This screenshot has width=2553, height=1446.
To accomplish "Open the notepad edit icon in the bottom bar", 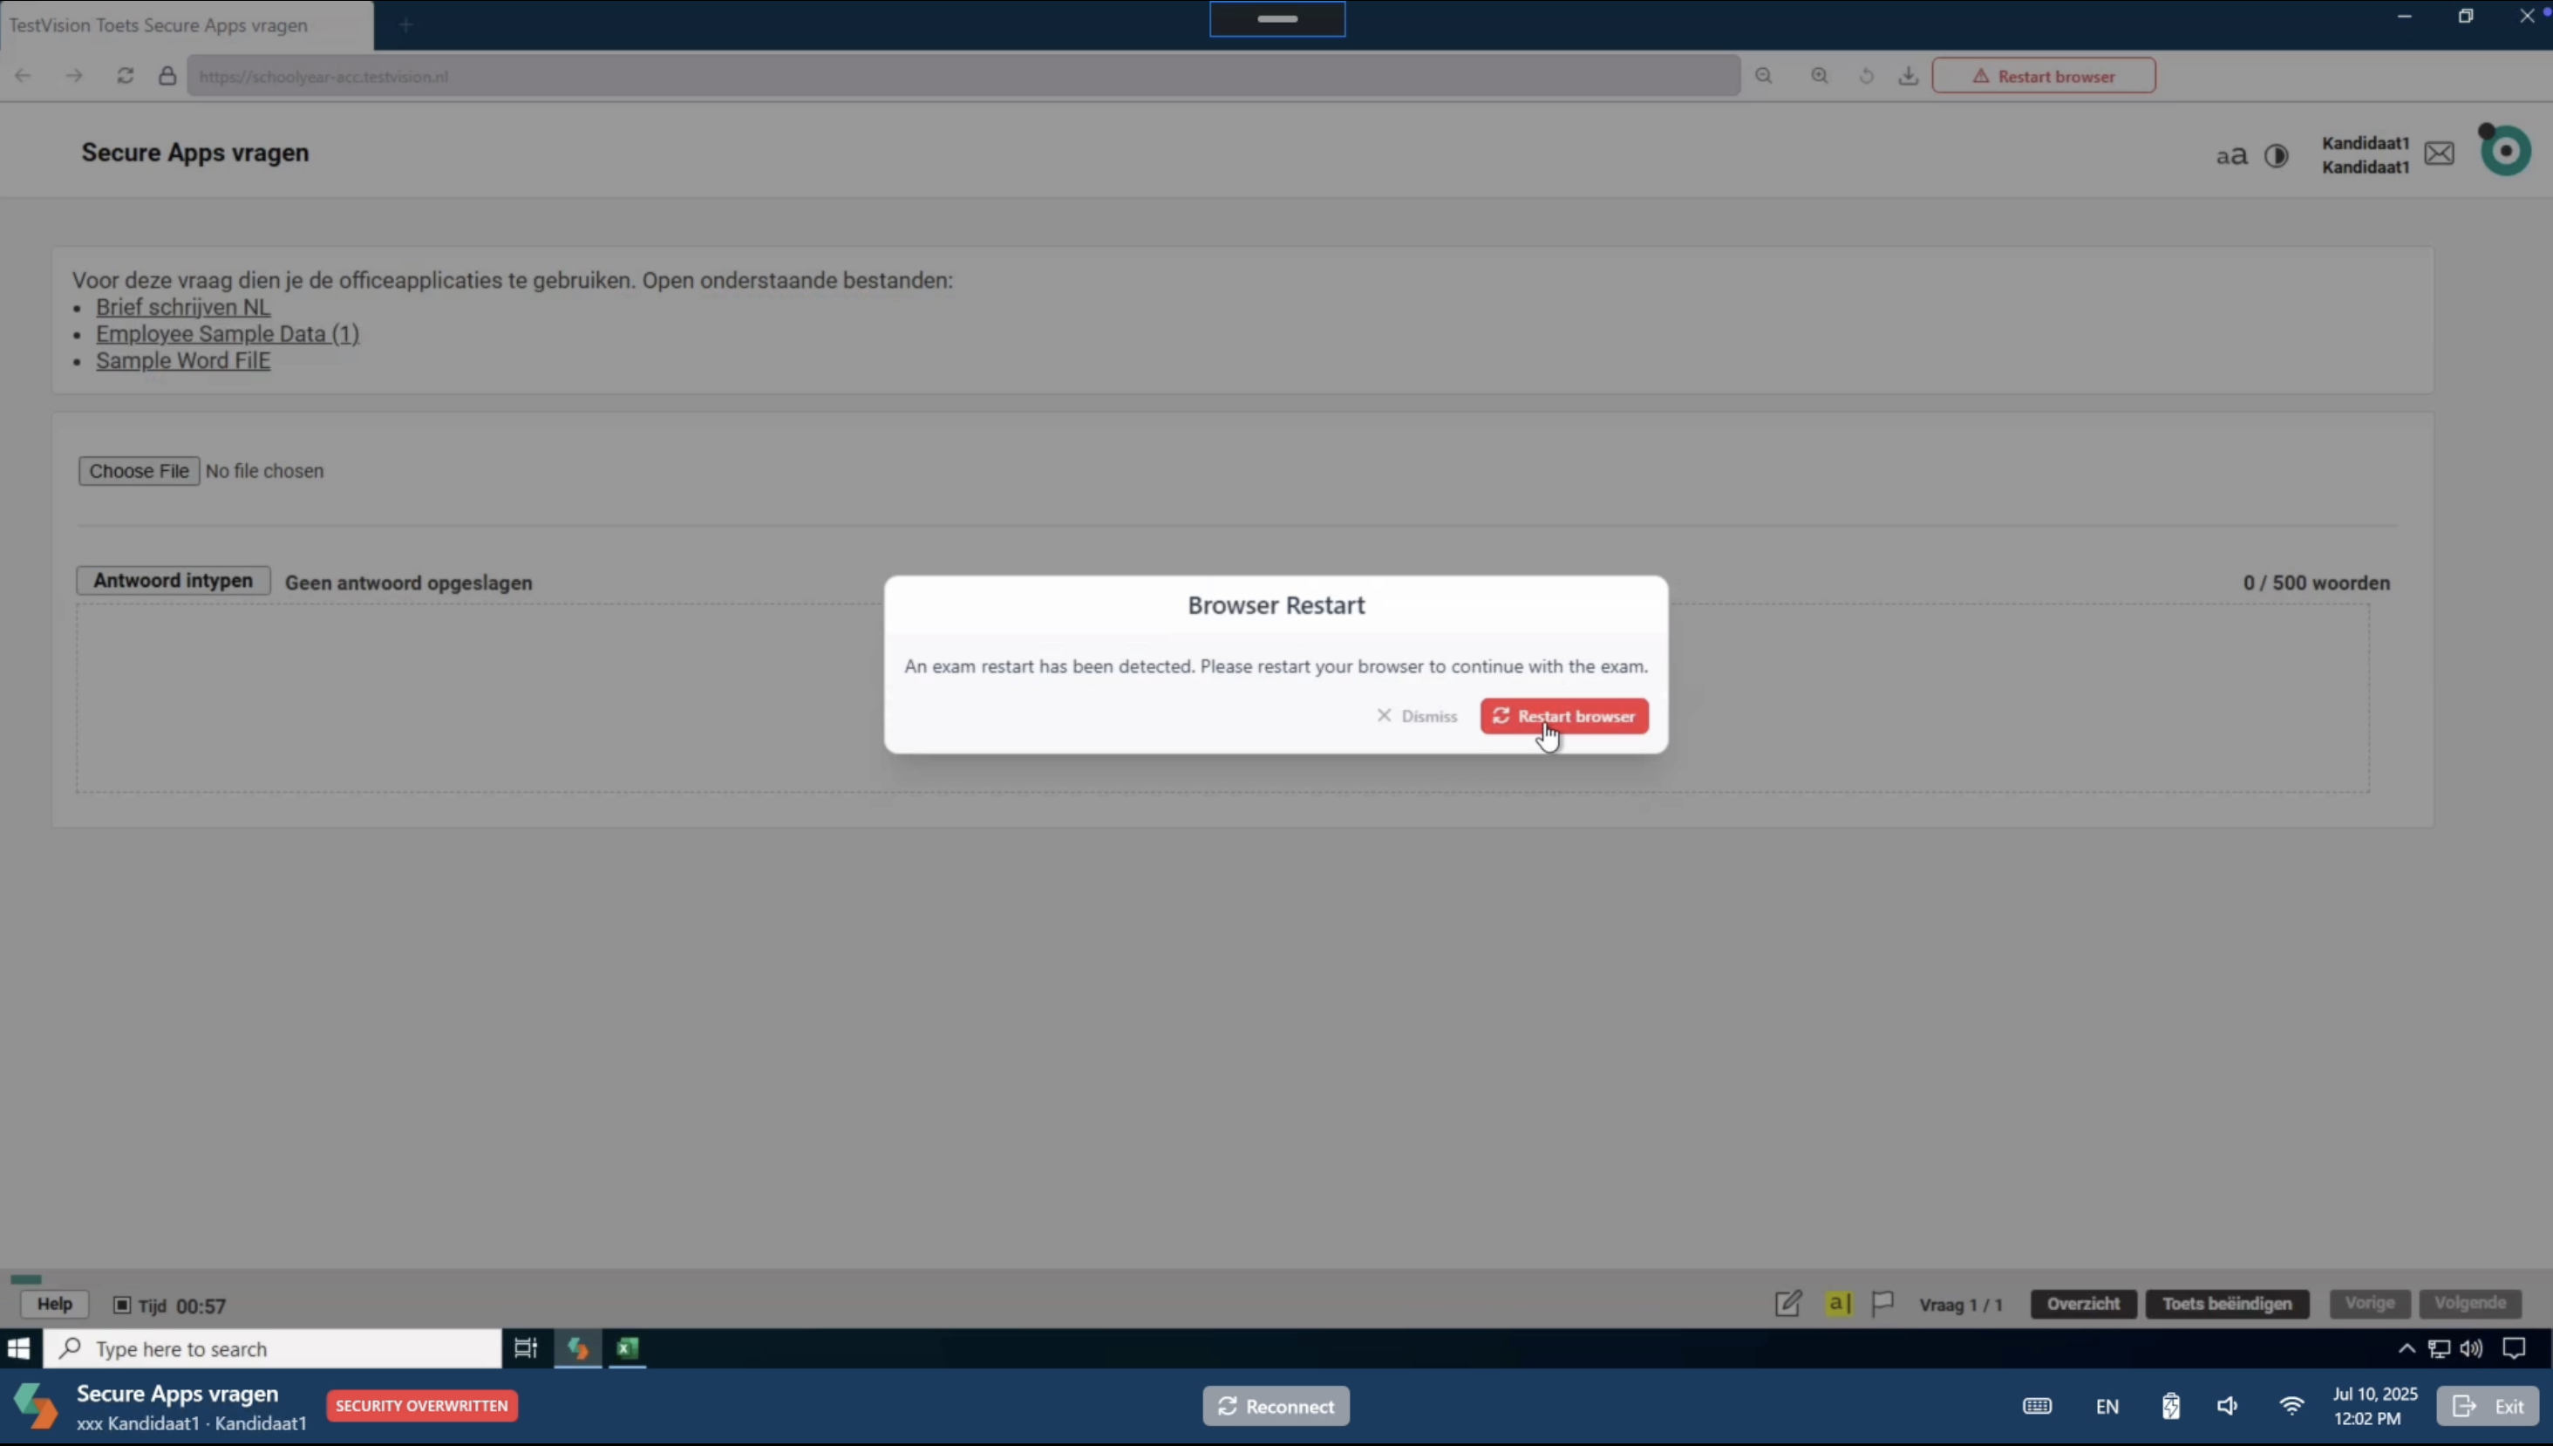I will click(x=1787, y=1304).
